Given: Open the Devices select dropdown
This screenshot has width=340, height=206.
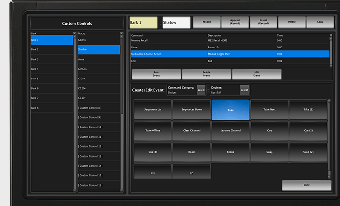Looking at the screenshot, I should pos(244,90).
